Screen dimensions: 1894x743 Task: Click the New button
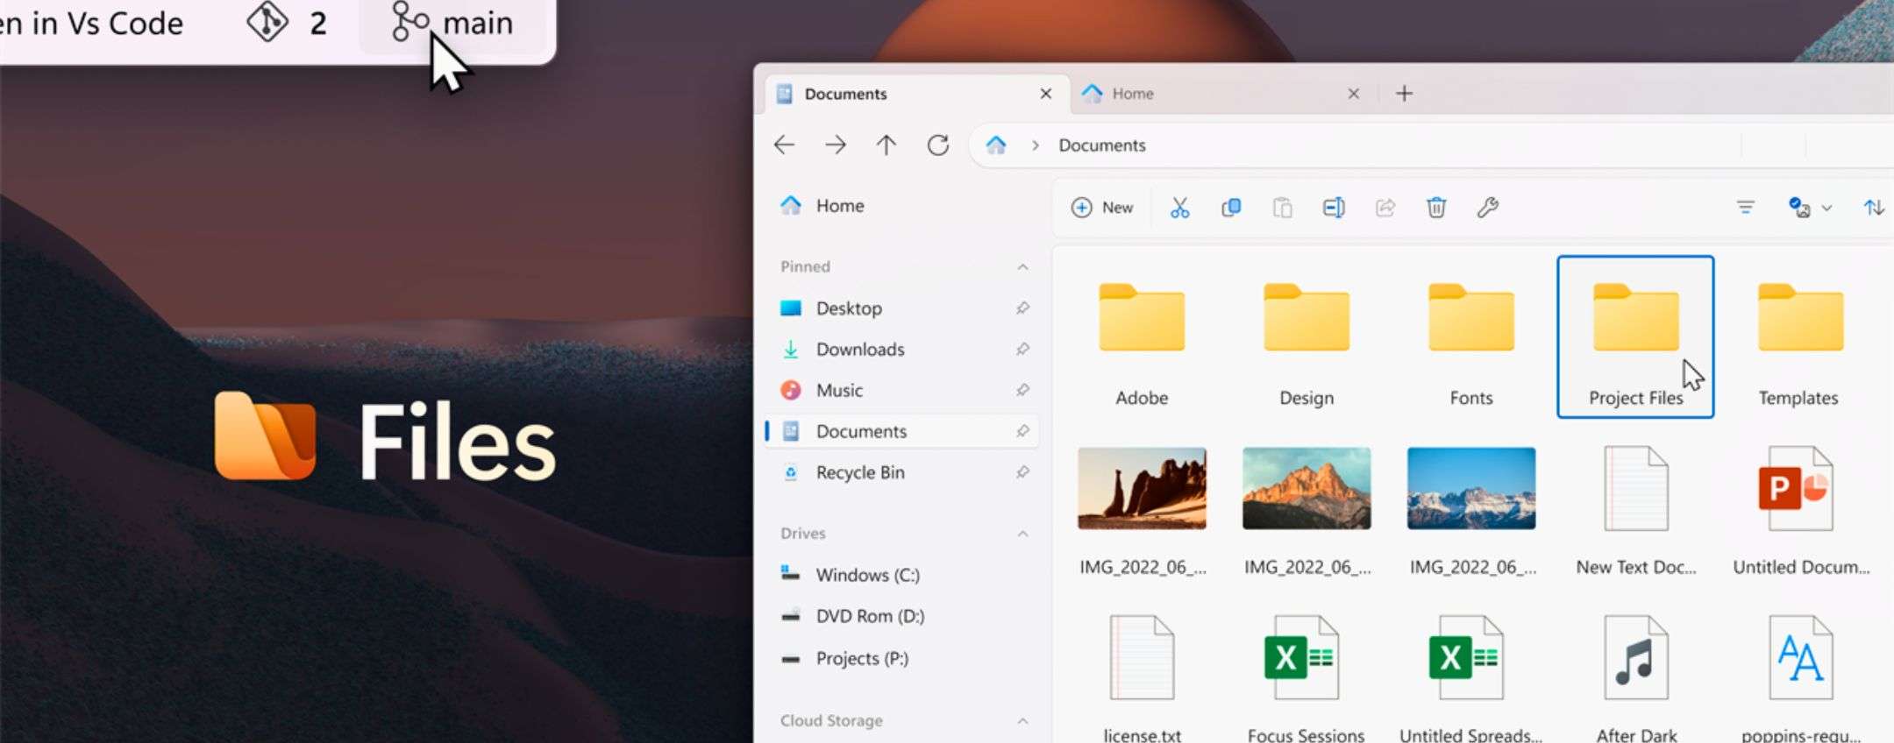click(1102, 208)
